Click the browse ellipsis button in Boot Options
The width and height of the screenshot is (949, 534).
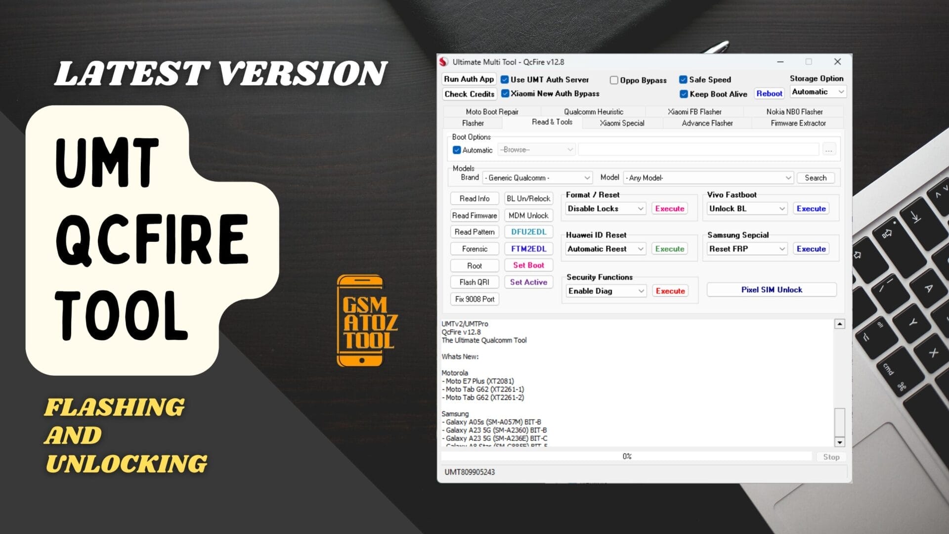[x=829, y=150]
